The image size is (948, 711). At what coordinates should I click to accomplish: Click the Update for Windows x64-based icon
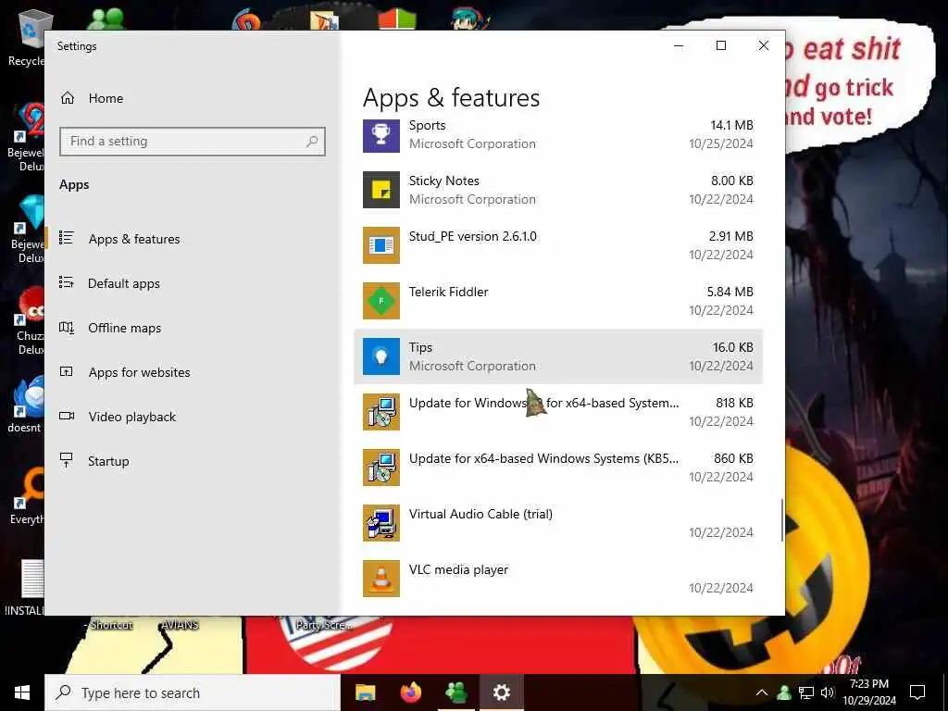pyautogui.click(x=380, y=412)
